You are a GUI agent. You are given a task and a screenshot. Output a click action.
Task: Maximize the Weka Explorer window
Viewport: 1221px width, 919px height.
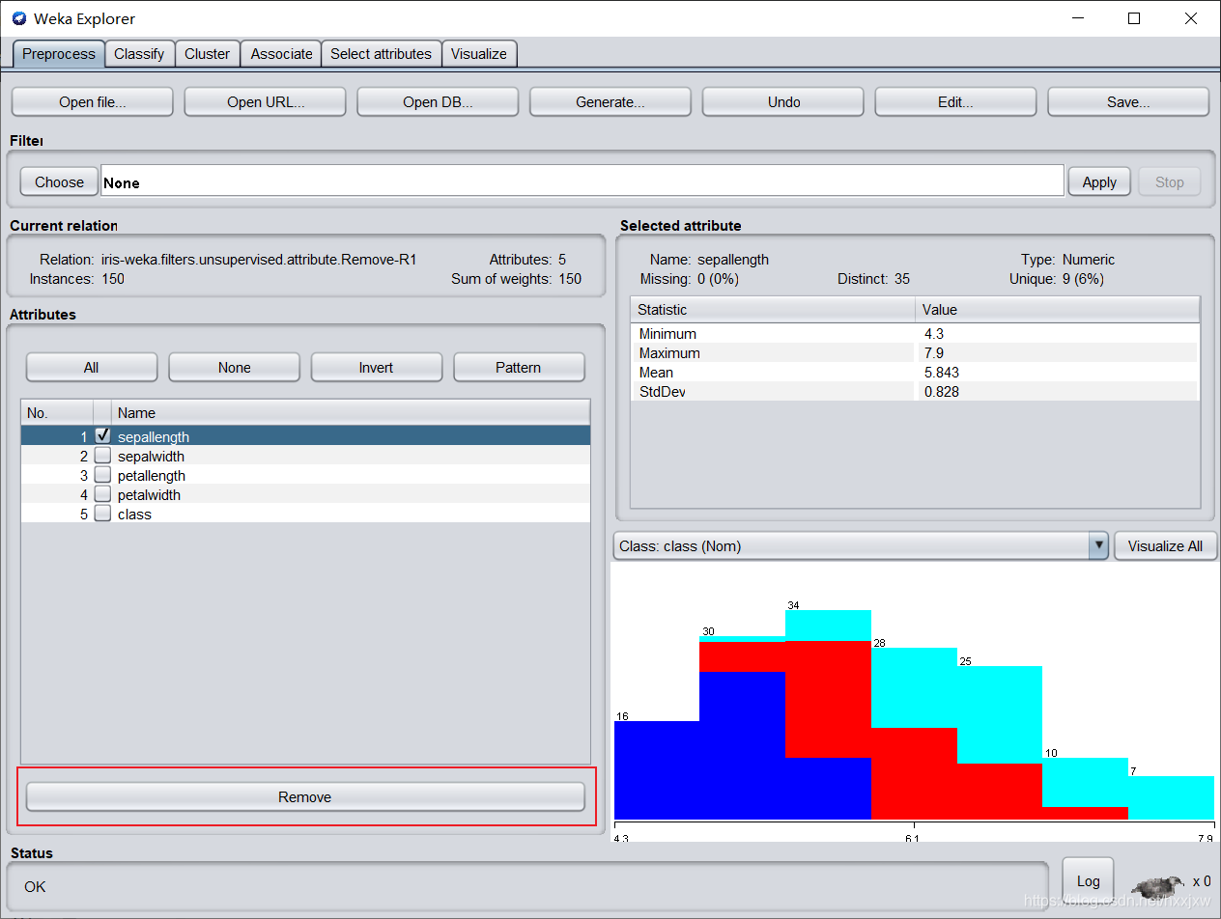pyautogui.click(x=1134, y=18)
